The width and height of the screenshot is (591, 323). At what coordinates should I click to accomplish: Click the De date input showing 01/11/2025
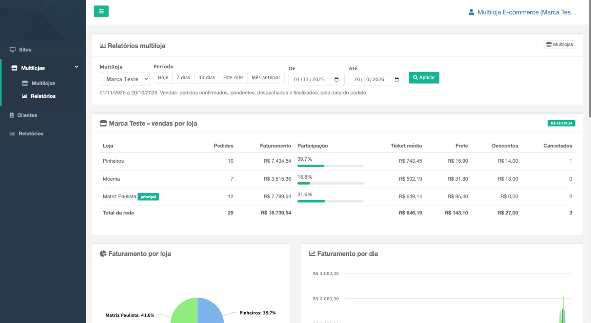pyautogui.click(x=316, y=80)
